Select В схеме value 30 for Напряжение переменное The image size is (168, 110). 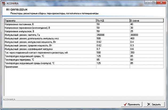tap(146, 28)
